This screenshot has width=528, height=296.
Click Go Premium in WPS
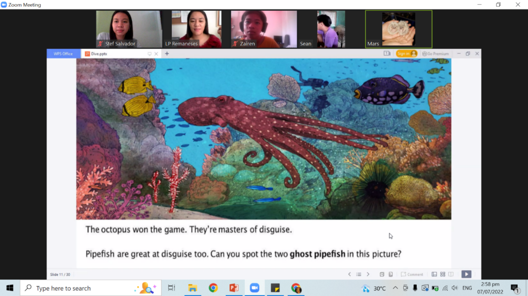[x=435, y=54]
